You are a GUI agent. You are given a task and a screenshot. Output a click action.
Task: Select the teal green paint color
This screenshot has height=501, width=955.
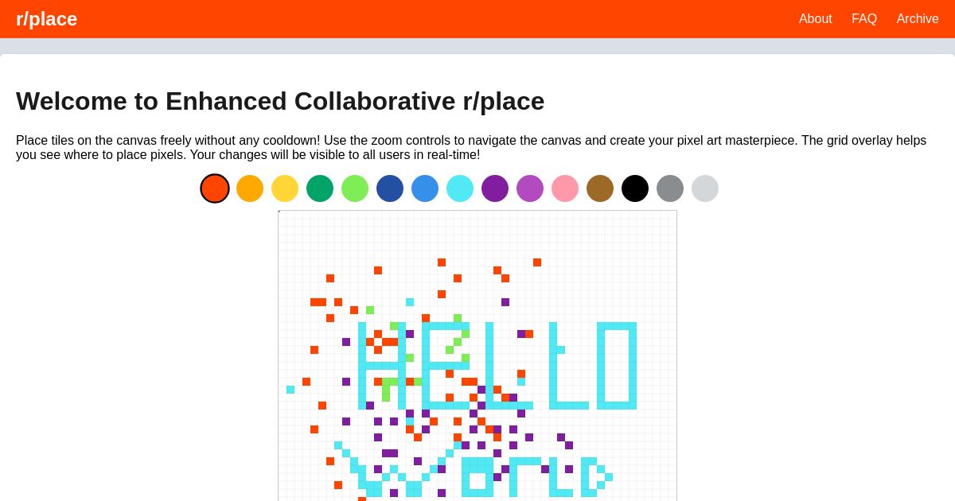pos(320,188)
